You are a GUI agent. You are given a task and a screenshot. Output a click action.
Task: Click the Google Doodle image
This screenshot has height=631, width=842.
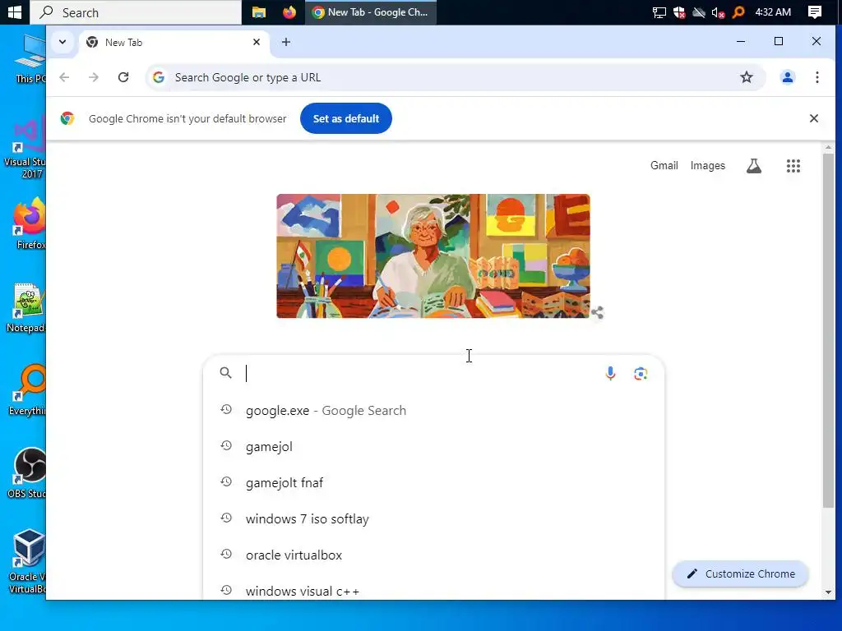tap(433, 256)
